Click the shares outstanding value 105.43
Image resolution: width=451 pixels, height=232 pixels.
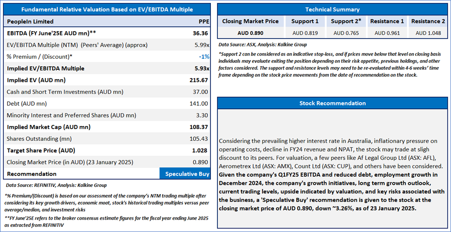point(199,139)
